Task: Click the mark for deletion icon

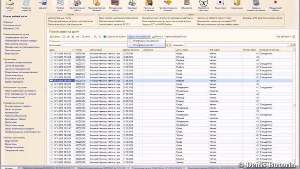Action: click(73, 37)
